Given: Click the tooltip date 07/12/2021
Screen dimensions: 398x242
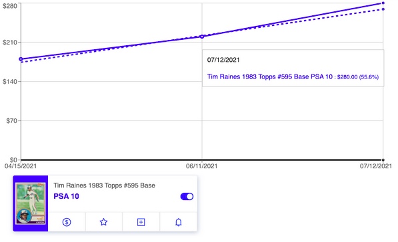Looking at the screenshot, I should 223,60.
